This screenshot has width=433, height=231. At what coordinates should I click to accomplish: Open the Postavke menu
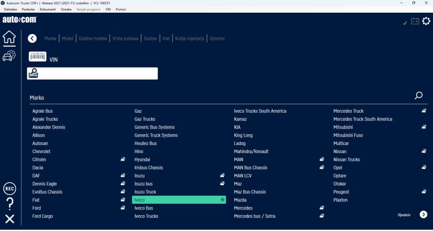point(28,9)
